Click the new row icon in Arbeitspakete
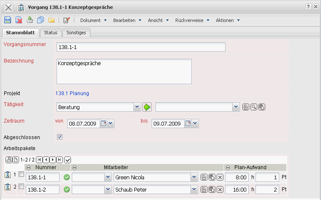 click(16, 160)
